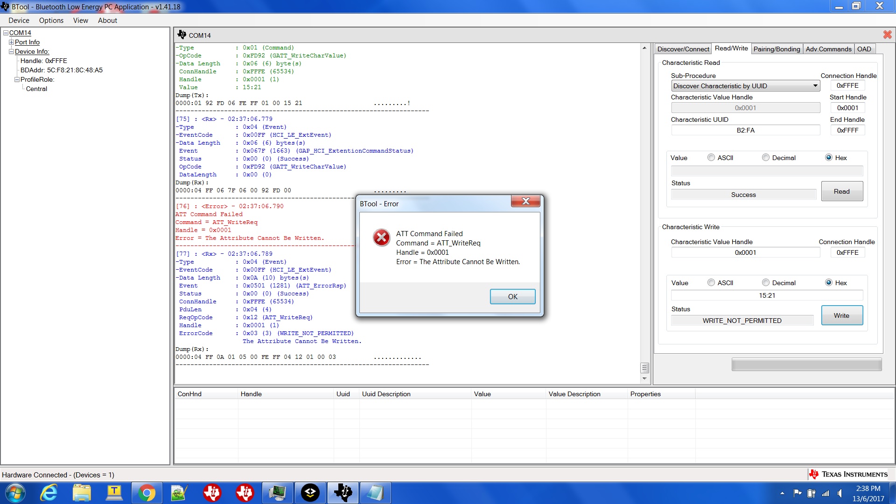The width and height of the screenshot is (896, 504).
Task: Open Windows Explorer folder in the taskbar
Action: [82, 493]
